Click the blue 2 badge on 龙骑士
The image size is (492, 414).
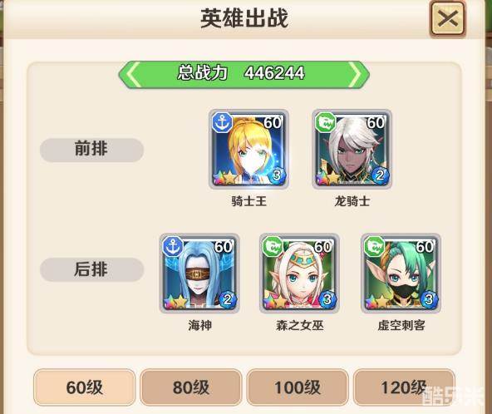point(380,175)
